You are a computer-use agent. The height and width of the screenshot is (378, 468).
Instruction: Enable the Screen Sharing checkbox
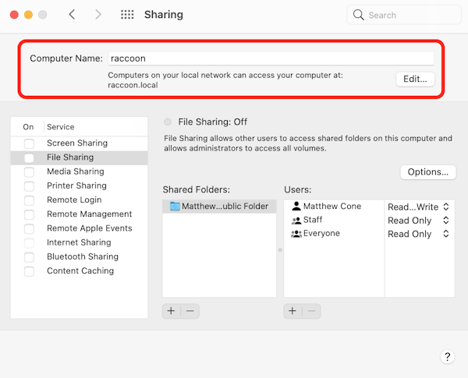click(29, 143)
